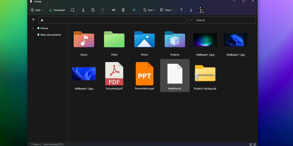This screenshot has height=146, width=293.
Task: Open the Sort dropdown
Action: point(149,10)
